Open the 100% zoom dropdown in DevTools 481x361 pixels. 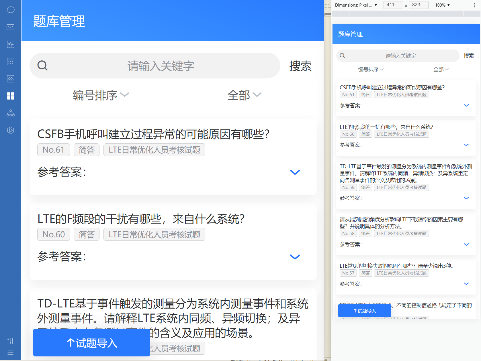click(x=442, y=5)
